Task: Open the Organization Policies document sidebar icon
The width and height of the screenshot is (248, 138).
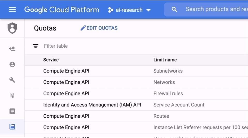Action: 12,96
